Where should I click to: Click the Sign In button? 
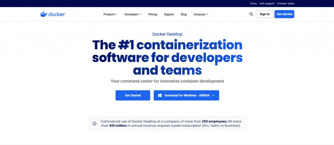click(x=265, y=14)
